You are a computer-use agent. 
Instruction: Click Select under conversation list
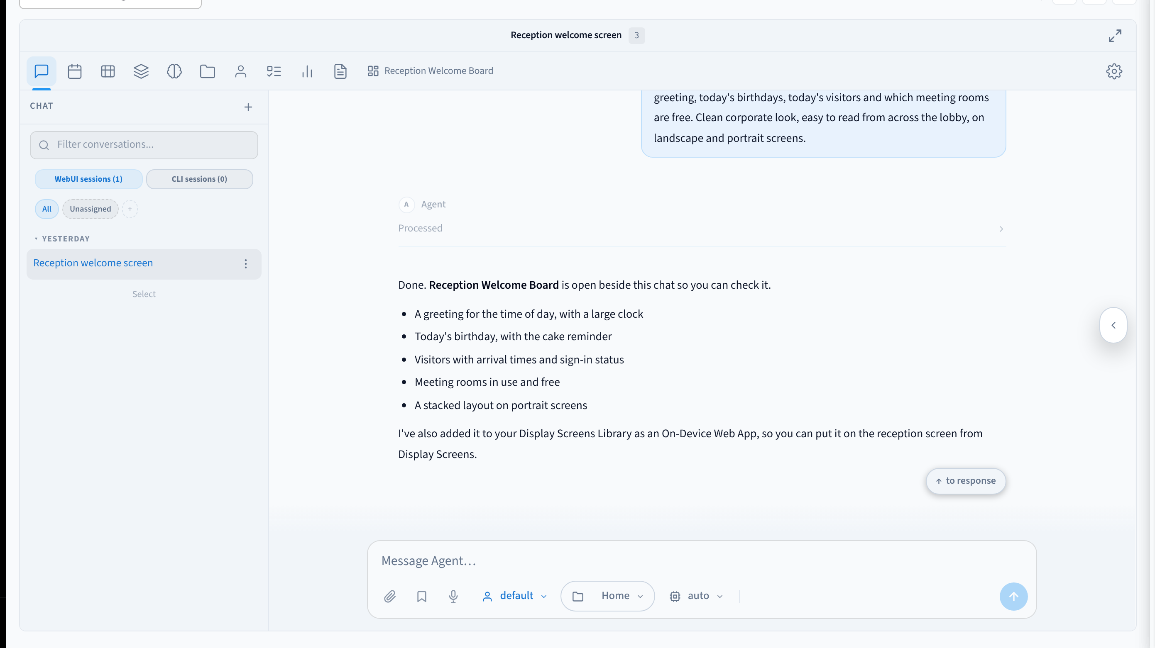click(144, 295)
